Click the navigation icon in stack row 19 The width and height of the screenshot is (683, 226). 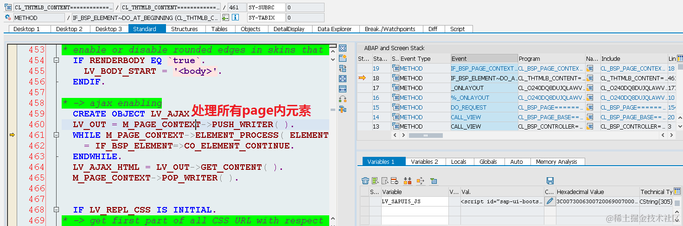(590, 68)
